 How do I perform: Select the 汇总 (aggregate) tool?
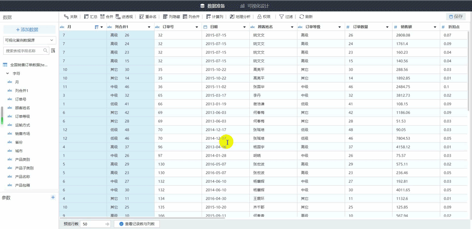[86, 17]
